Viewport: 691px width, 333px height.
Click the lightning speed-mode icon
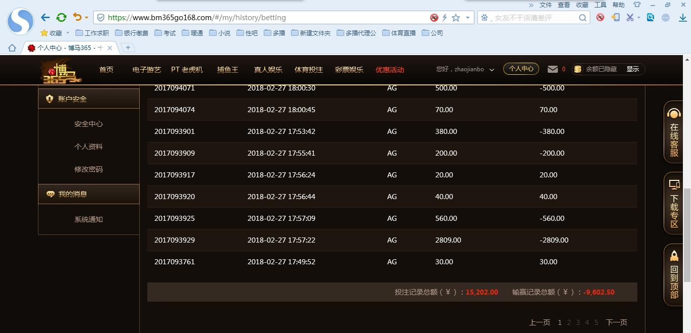pyautogui.click(x=444, y=18)
